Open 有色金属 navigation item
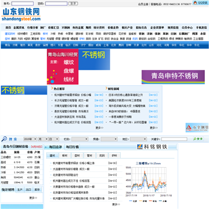209x209 pixels. pyautogui.click(x=78, y=27)
